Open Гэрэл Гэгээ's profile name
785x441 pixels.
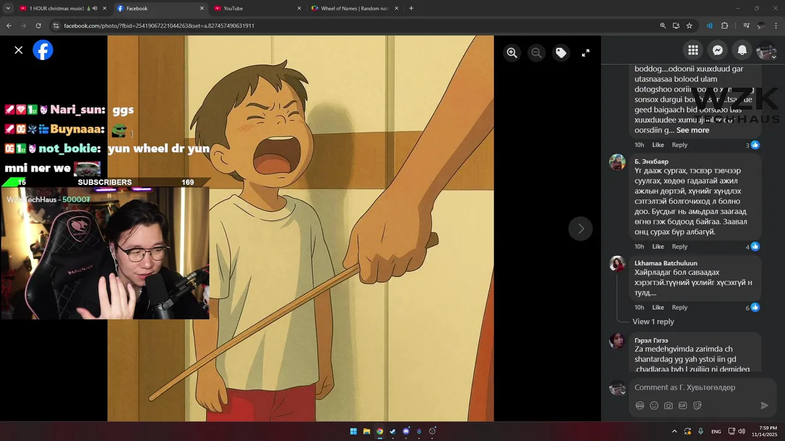point(651,341)
